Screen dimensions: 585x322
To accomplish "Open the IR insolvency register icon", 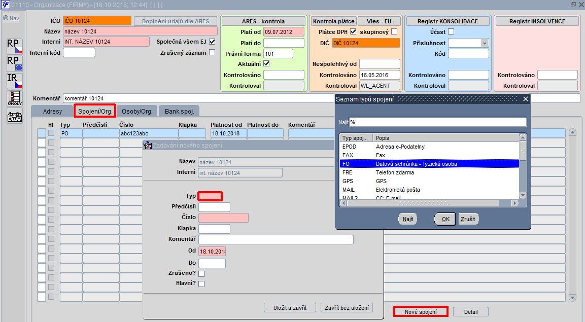I will coord(15,81).
